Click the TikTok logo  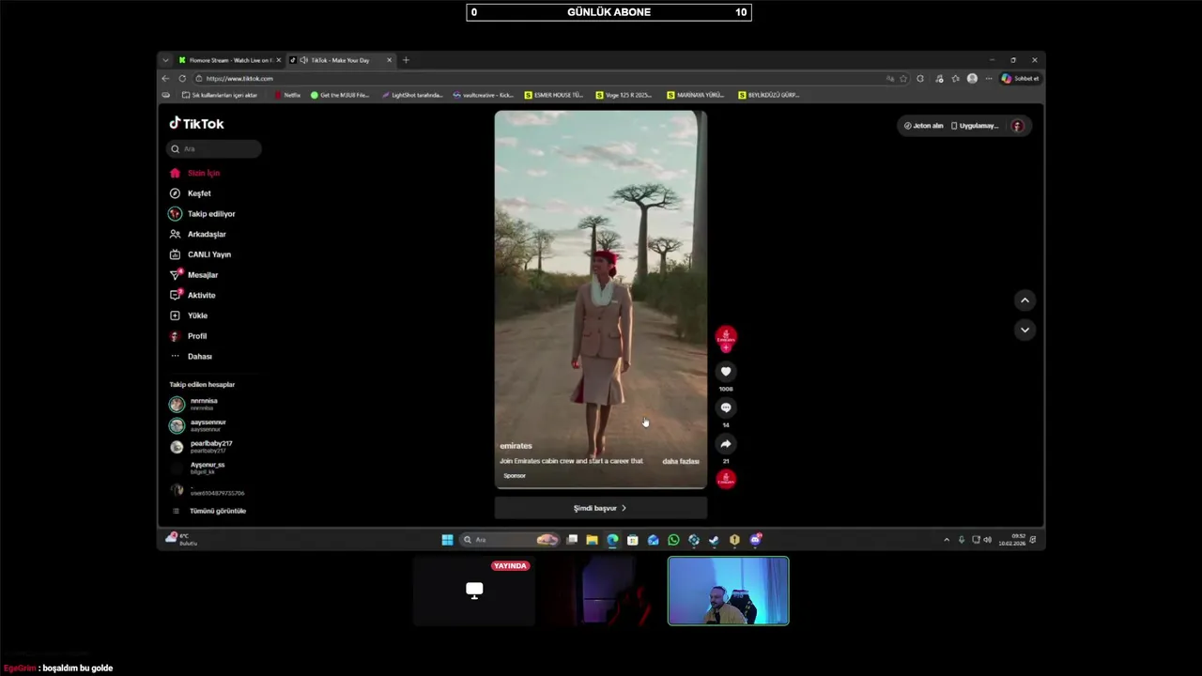(x=196, y=123)
